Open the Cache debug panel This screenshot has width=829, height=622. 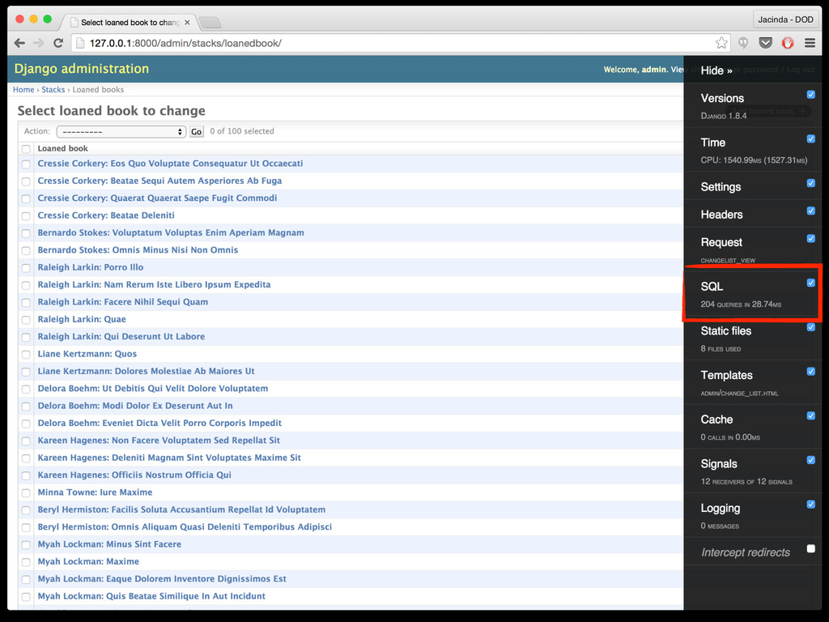point(716,420)
